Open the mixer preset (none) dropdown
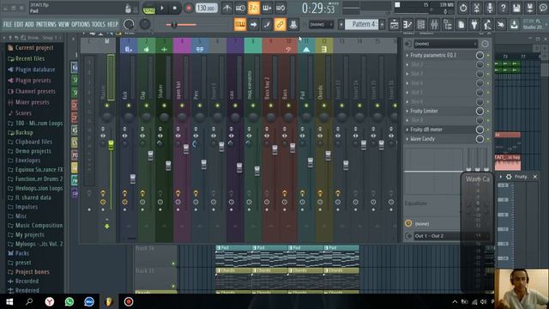The image size is (549, 309). [445, 44]
